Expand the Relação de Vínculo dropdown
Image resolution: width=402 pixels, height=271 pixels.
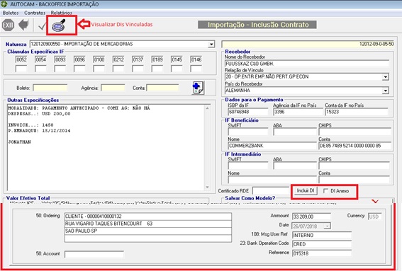[x=385, y=76]
